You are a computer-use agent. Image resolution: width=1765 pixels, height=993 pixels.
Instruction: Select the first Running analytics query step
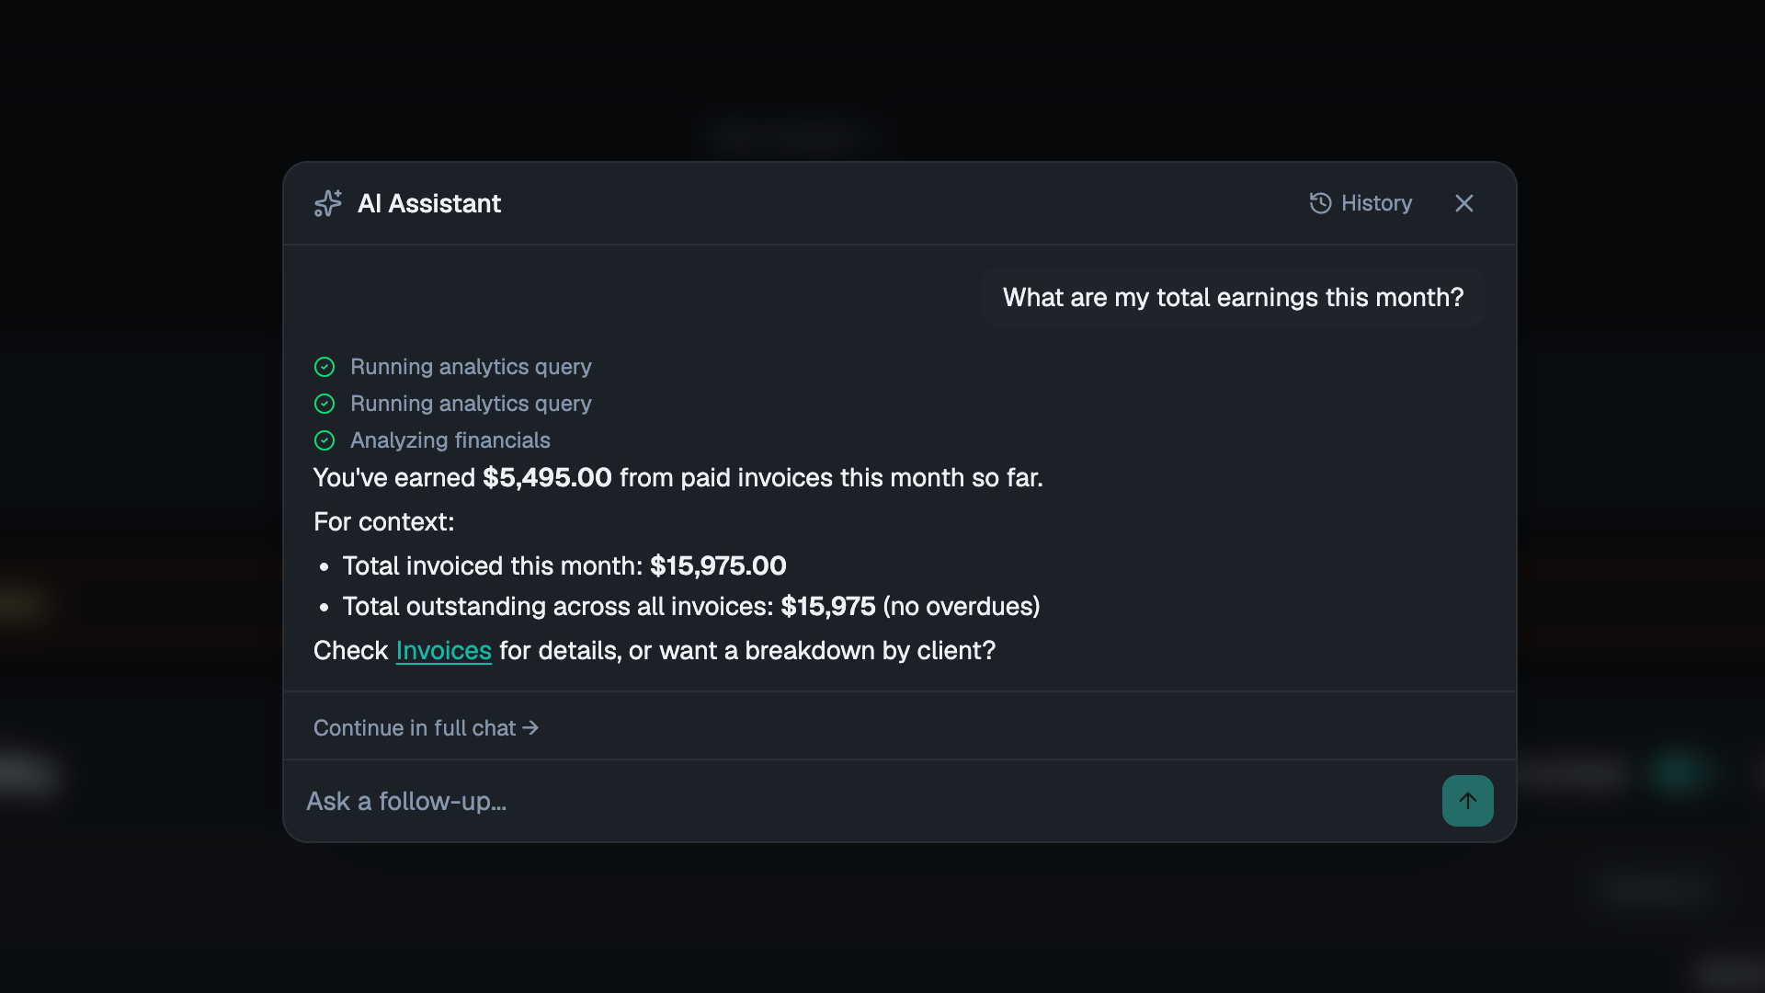pyautogui.click(x=471, y=367)
